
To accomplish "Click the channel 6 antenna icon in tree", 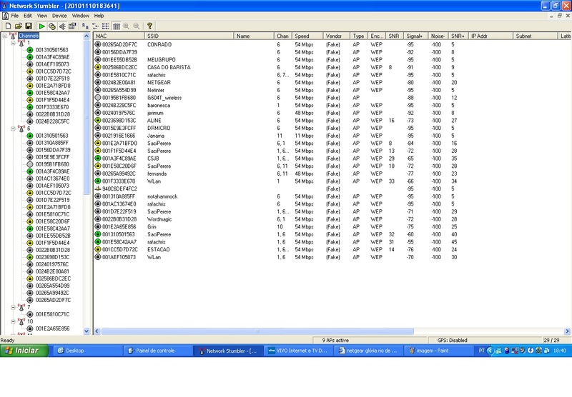I will [x=21, y=129].
